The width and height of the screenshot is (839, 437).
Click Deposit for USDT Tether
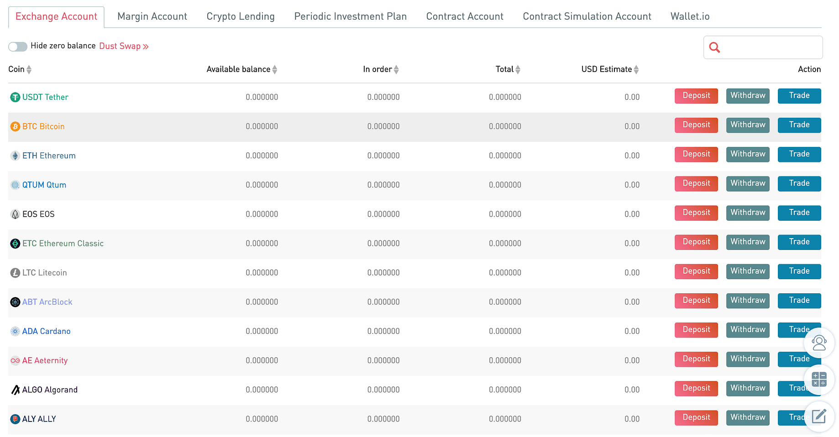pyautogui.click(x=696, y=96)
